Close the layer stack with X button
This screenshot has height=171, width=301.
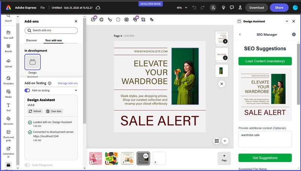221,84
